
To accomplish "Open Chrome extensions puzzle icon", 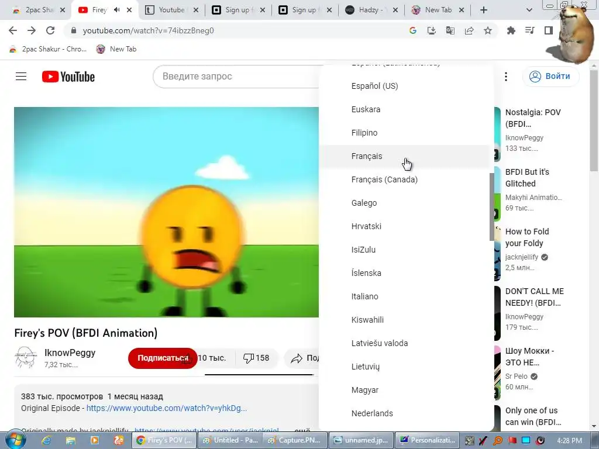I will coord(511,30).
